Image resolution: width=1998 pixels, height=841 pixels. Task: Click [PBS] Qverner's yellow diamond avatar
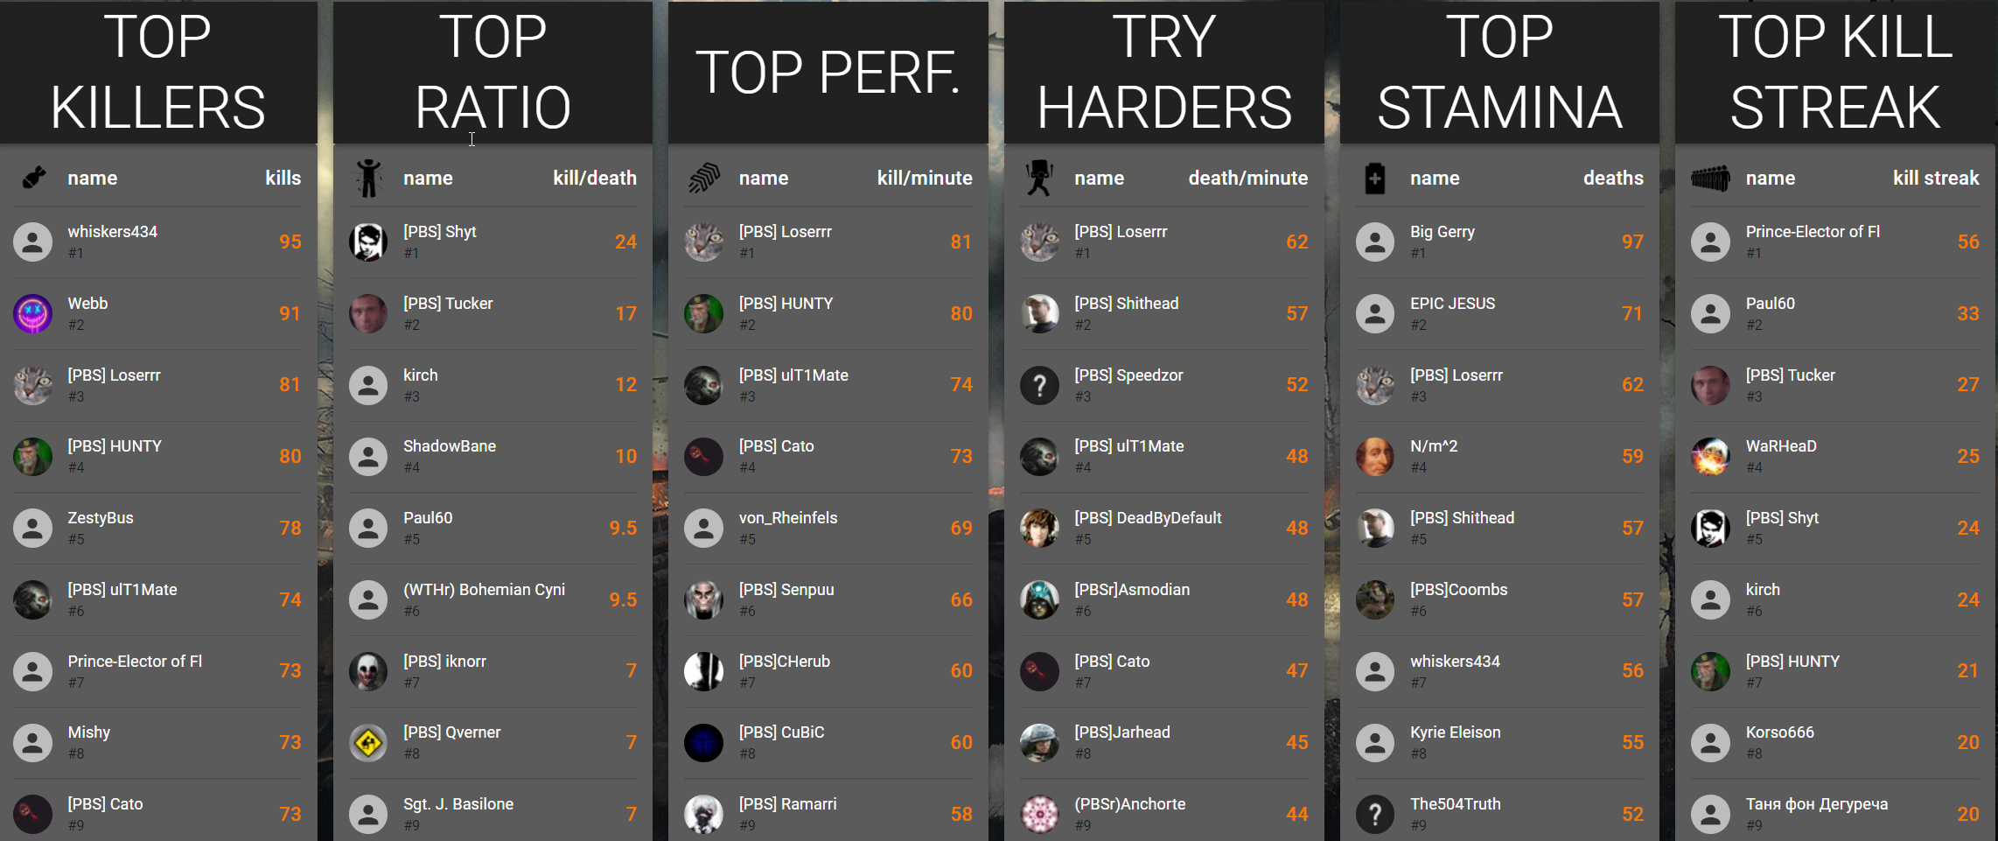[x=368, y=743]
